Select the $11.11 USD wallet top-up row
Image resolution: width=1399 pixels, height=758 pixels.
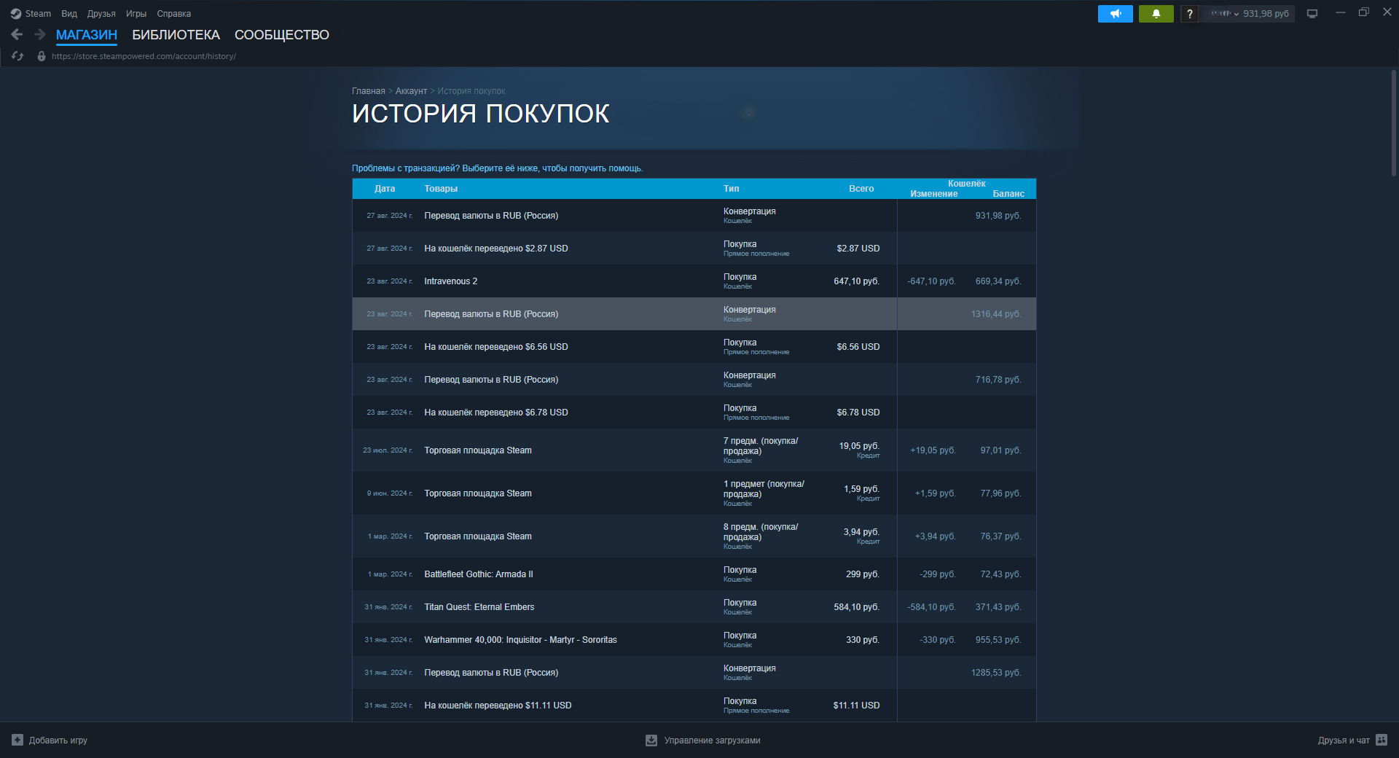pos(694,706)
